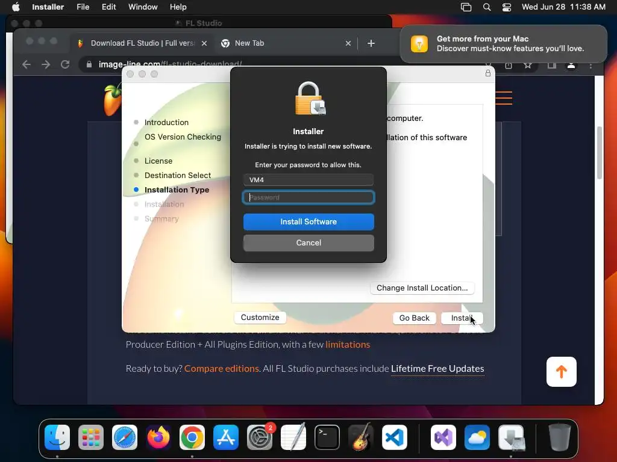Open the Apple menu

[x=16, y=7]
